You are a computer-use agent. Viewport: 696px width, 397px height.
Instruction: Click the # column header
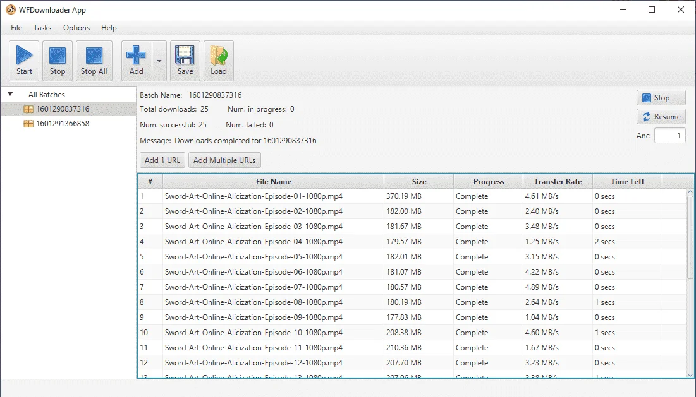click(150, 181)
